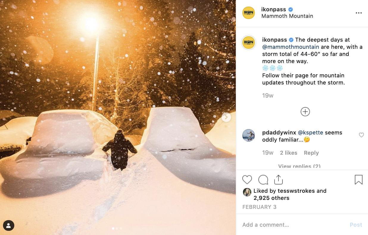Open the @kspette mention in the comment
This screenshot has width=368, height=235.
tap(311, 133)
